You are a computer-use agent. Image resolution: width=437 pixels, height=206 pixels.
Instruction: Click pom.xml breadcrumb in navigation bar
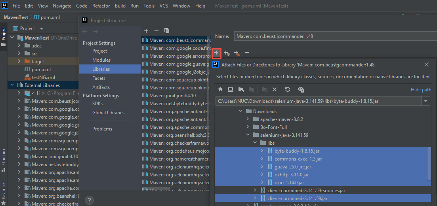point(47,17)
